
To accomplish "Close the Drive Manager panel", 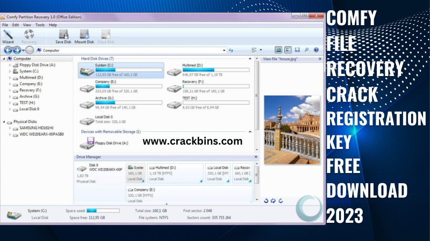I will [x=256, y=157].
